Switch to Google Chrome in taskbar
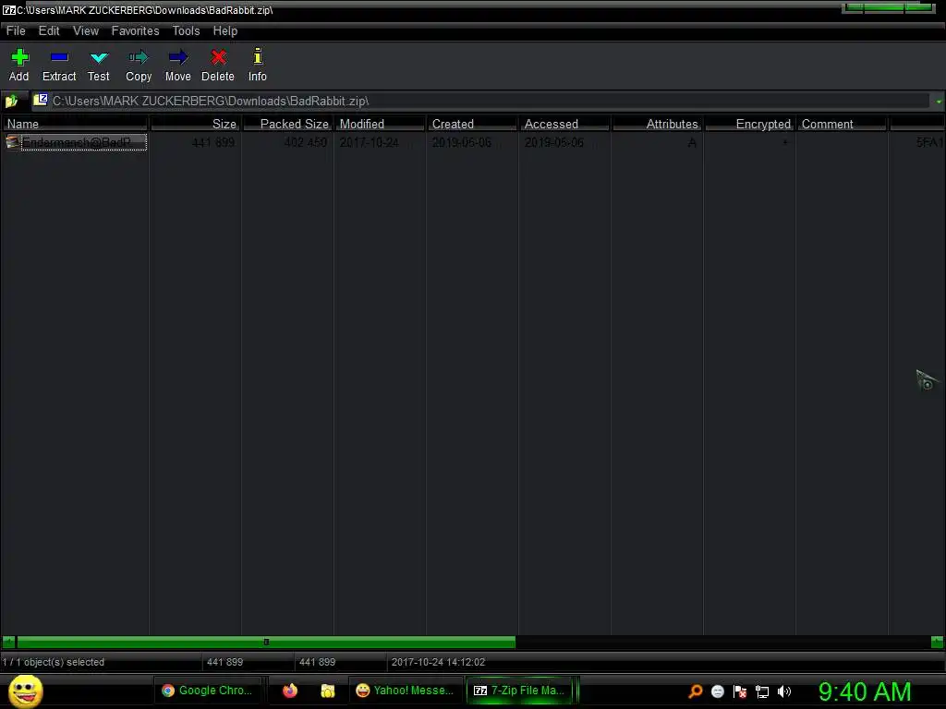Image resolution: width=946 pixels, height=709 pixels. click(208, 691)
